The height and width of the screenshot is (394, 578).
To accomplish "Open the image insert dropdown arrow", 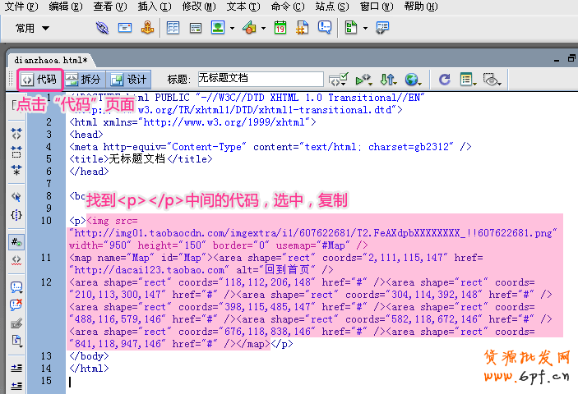I will (x=232, y=29).
